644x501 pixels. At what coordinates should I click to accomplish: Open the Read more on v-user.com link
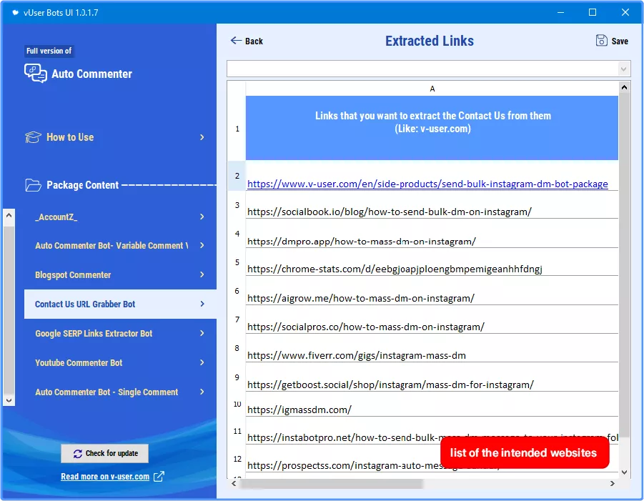[105, 477]
